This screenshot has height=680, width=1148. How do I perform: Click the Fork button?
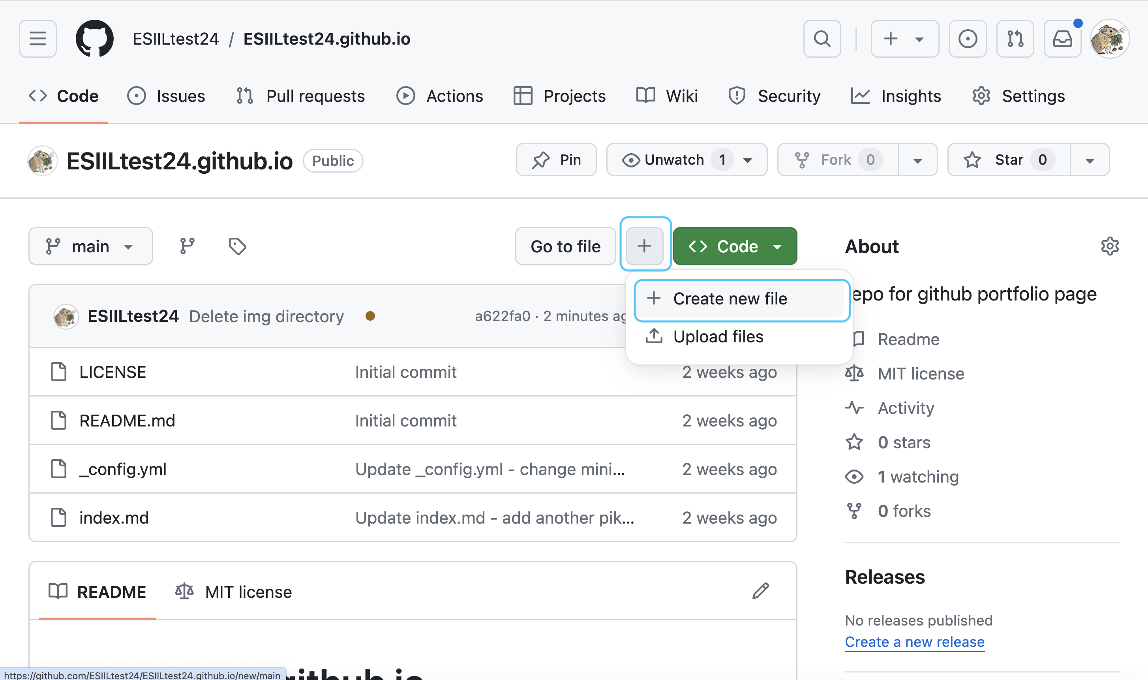(x=838, y=160)
